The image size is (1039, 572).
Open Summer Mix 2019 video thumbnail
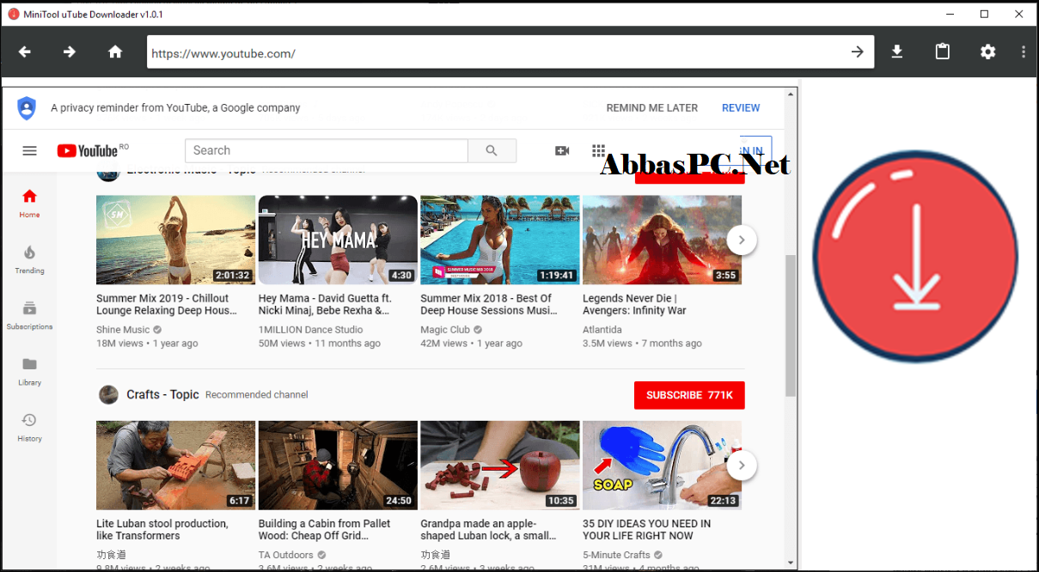[175, 240]
